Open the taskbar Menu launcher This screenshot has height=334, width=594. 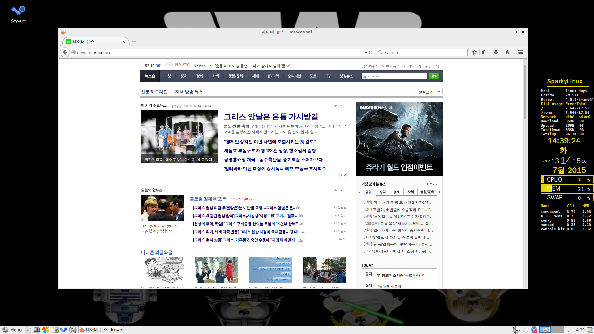click(12, 330)
